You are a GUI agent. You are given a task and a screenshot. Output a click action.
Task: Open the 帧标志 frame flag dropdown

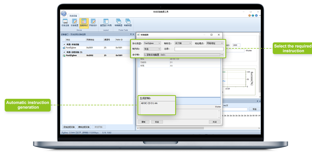pyautogui.click(x=183, y=43)
